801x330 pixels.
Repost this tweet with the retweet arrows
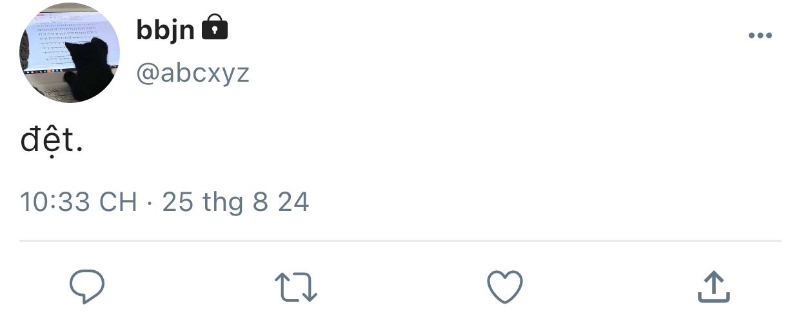[296, 287]
